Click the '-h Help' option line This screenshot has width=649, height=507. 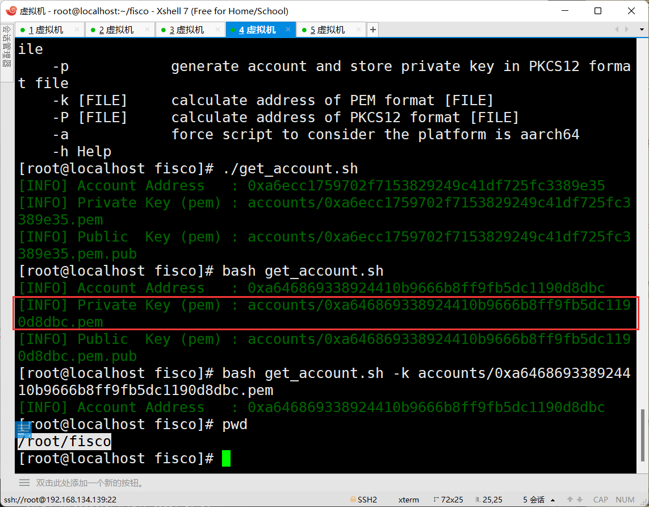pos(82,152)
